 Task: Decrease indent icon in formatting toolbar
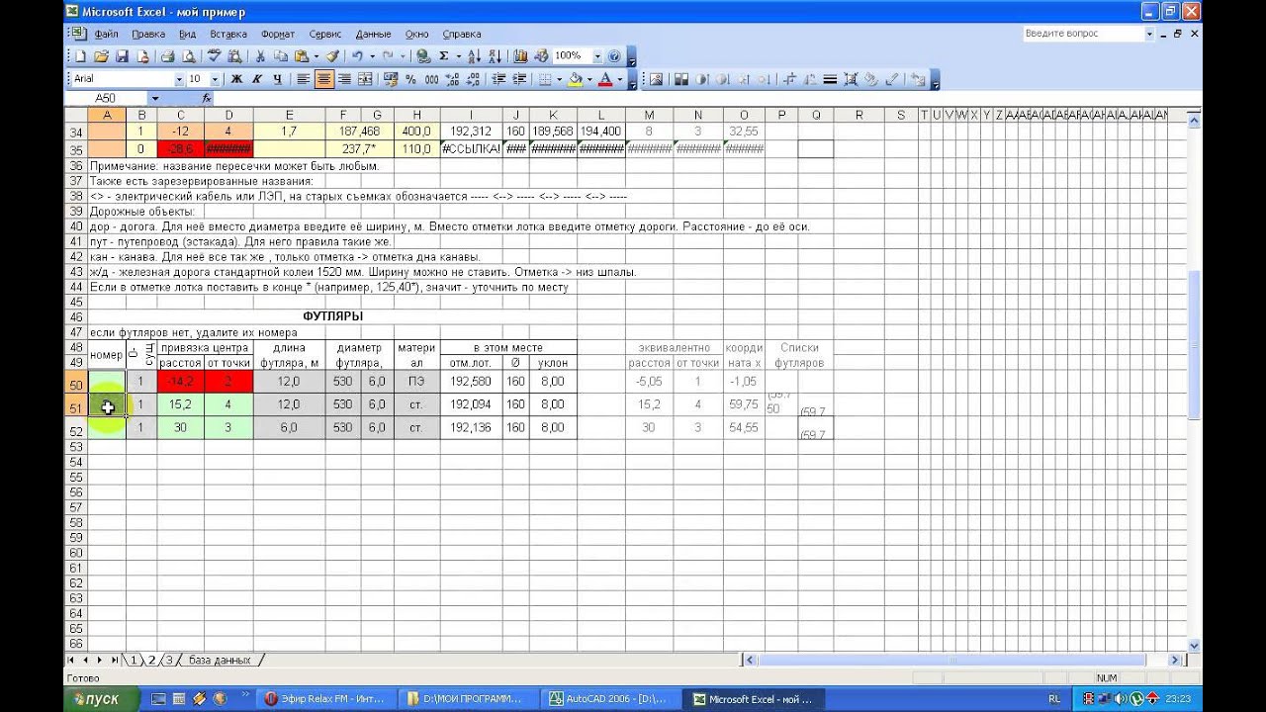click(x=497, y=79)
